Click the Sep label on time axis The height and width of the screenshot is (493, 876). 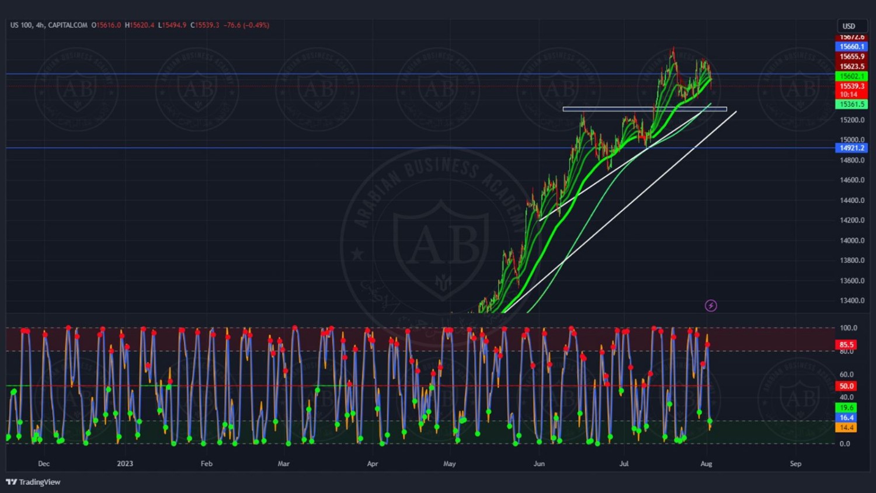[x=795, y=464]
